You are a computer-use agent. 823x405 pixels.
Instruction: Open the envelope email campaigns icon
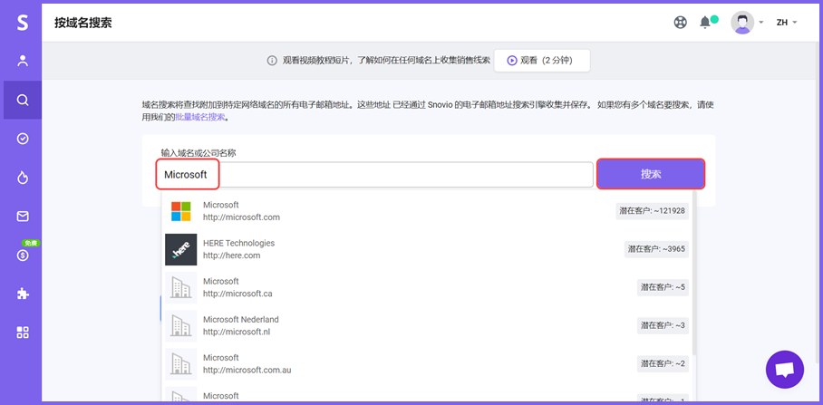coord(23,217)
